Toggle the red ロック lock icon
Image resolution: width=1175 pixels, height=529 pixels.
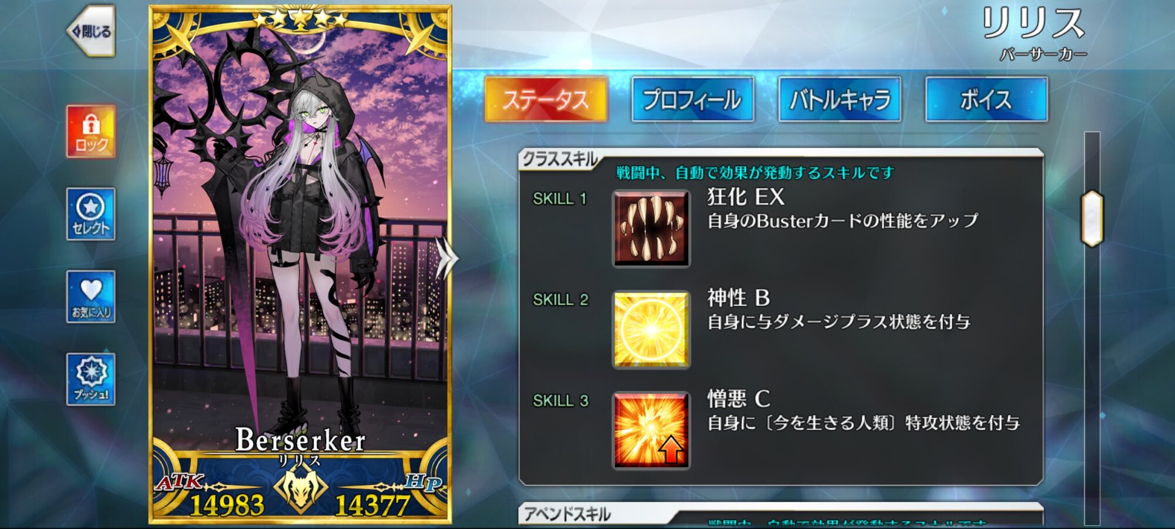90,131
